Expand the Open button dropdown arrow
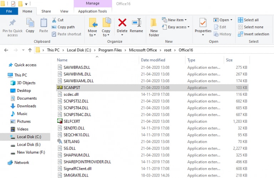The height and width of the screenshot is (178, 274). 231,20
